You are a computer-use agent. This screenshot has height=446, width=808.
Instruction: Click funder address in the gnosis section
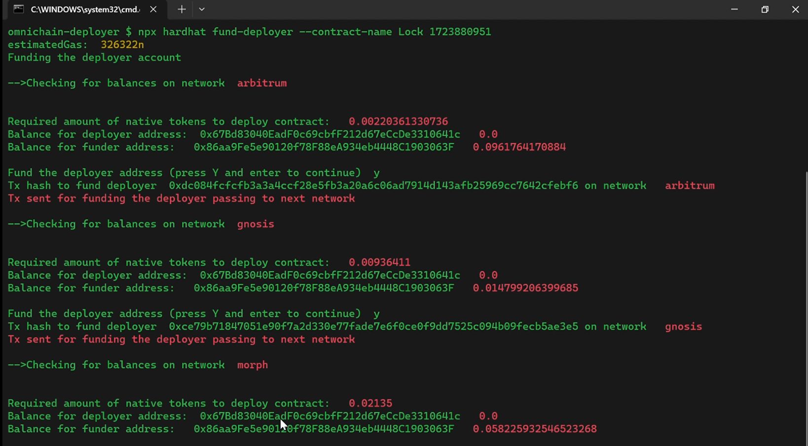324,288
